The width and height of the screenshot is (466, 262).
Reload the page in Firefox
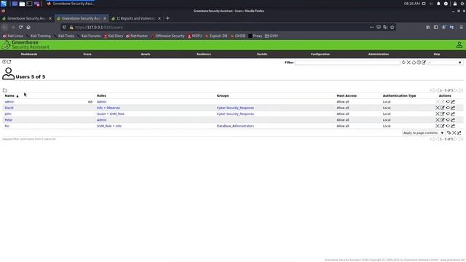[x=20, y=28]
